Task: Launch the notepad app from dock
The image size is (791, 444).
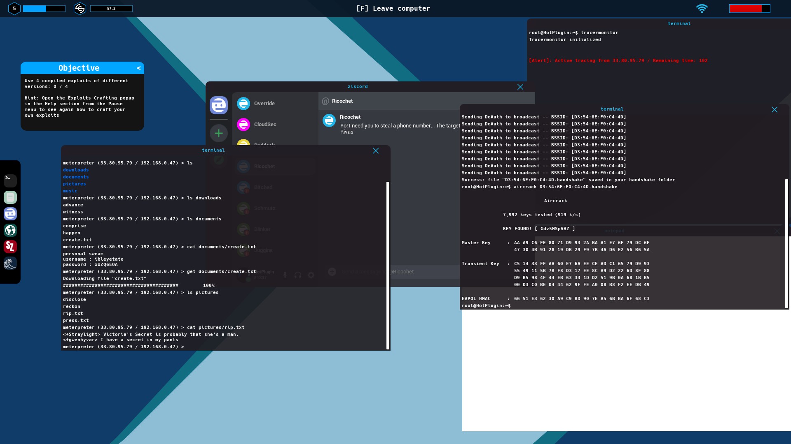Action: point(10,197)
